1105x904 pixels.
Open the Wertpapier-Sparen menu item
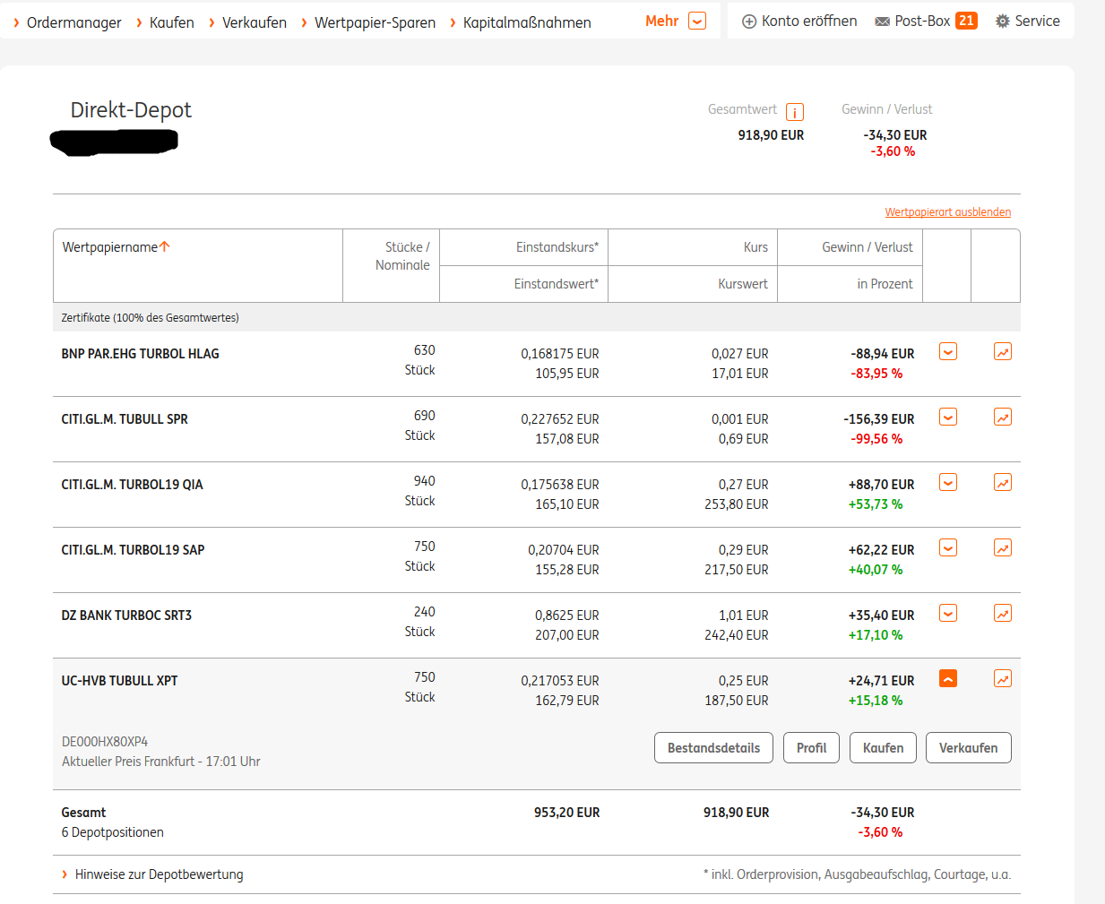(375, 22)
